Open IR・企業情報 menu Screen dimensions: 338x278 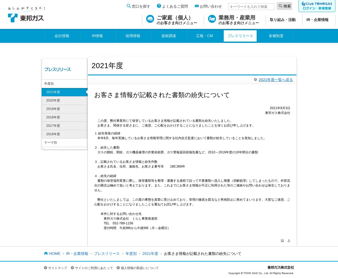point(317,20)
